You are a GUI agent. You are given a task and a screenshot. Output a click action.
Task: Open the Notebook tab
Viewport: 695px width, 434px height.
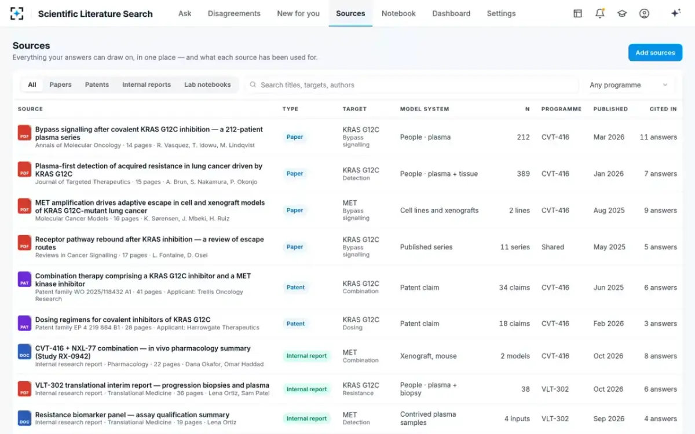click(398, 13)
